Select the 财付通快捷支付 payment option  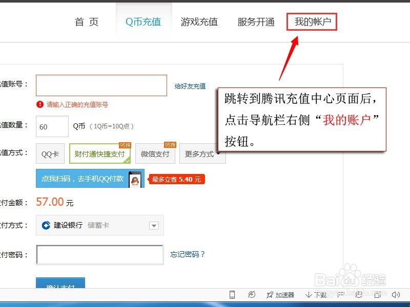click(100, 154)
